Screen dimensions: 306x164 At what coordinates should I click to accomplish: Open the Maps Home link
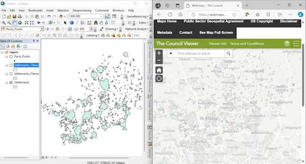(x=166, y=21)
